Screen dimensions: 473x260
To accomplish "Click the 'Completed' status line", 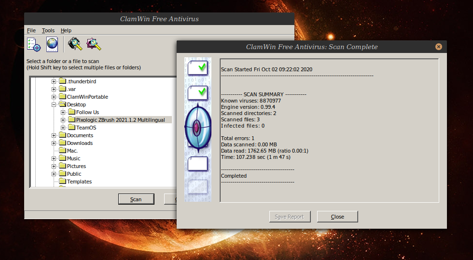I will [234, 176].
